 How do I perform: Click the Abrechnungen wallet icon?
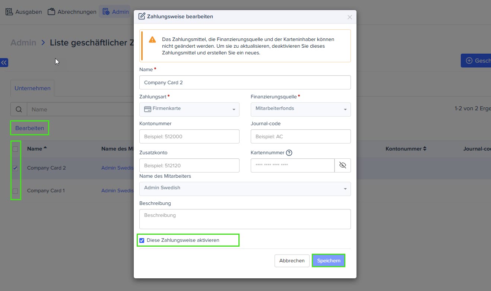click(x=51, y=12)
